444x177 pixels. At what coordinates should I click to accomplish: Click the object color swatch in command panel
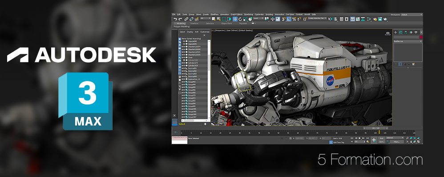pos(421,37)
